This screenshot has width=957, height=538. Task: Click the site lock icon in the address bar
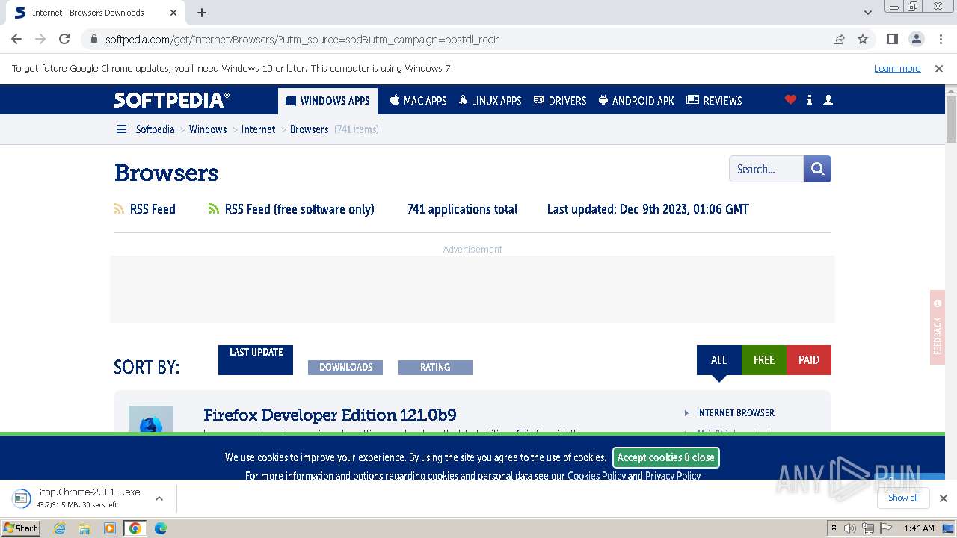tap(94, 39)
